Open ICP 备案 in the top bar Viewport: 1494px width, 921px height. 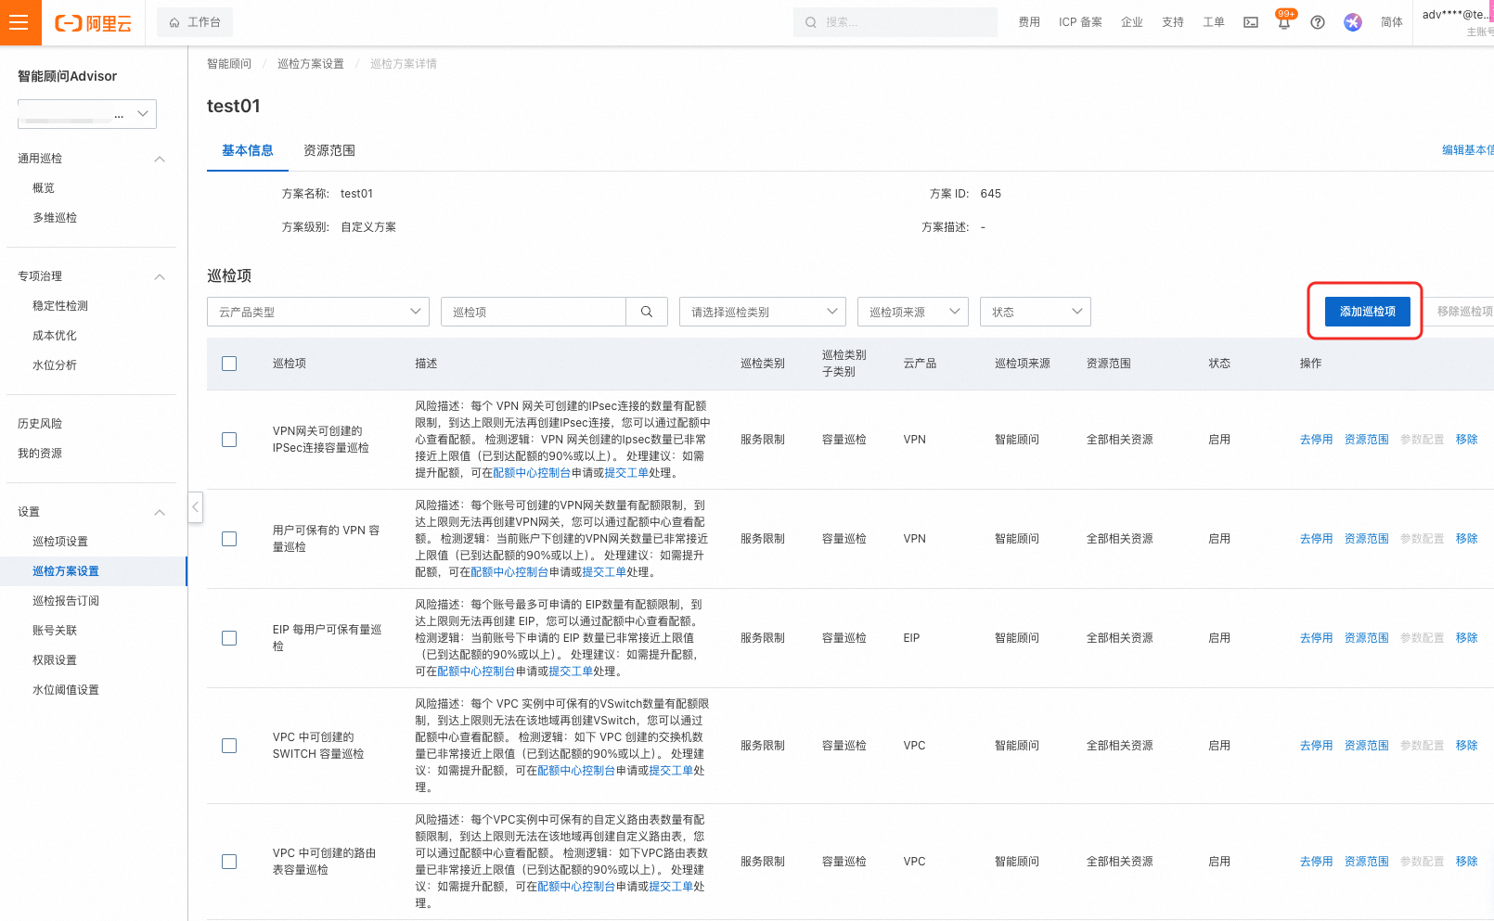(x=1080, y=22)
